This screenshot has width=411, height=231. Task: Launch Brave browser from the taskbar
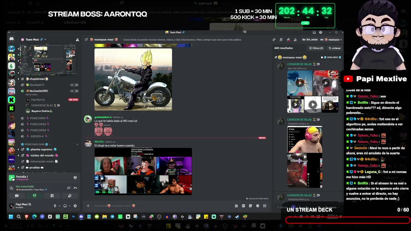click(x=27, y=217)
